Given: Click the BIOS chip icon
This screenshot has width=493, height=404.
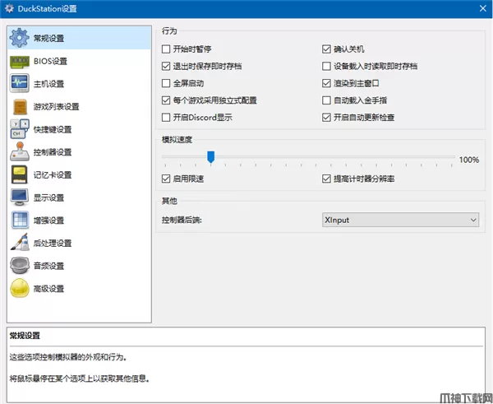Looking at the screenshot, I should click(x=19, y=62).
